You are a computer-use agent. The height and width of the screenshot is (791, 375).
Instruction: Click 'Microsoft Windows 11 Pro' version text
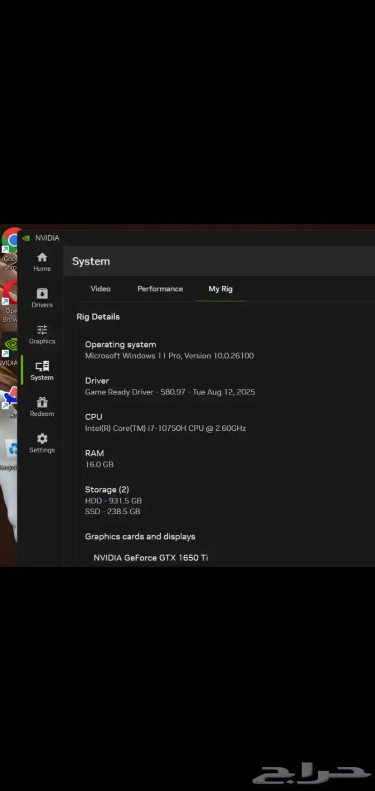169,356
